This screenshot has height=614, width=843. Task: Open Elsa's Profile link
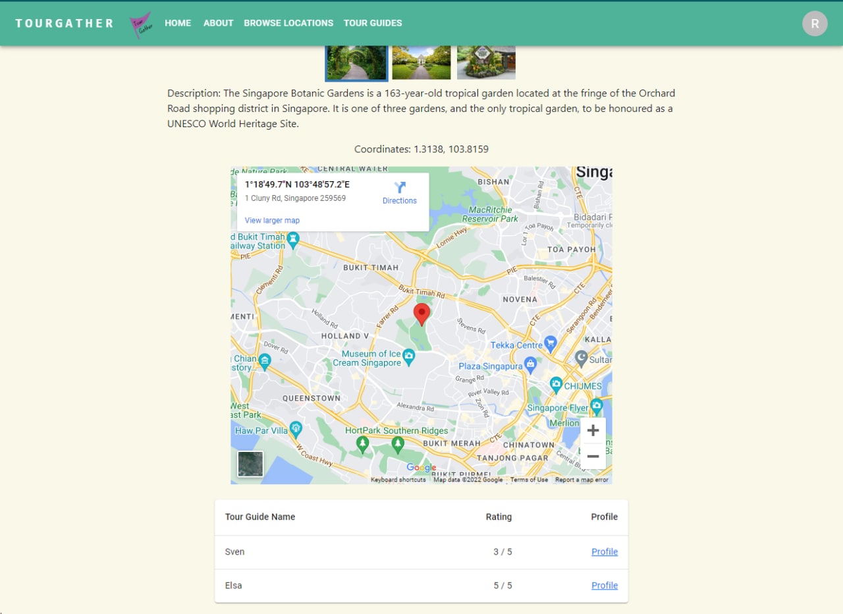click(x=605, y=586)
